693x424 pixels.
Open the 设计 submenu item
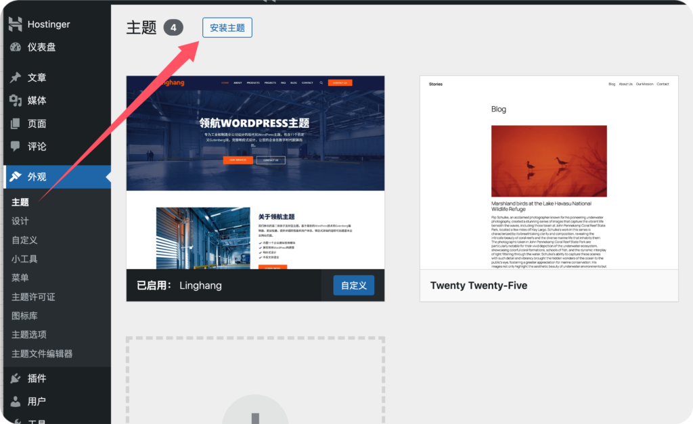[x=20, y=221]
